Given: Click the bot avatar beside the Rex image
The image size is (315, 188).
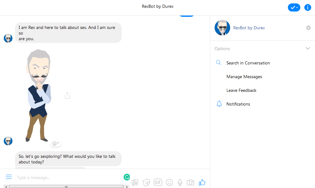Looking at the screenshot, I should (x=8, y=141).
